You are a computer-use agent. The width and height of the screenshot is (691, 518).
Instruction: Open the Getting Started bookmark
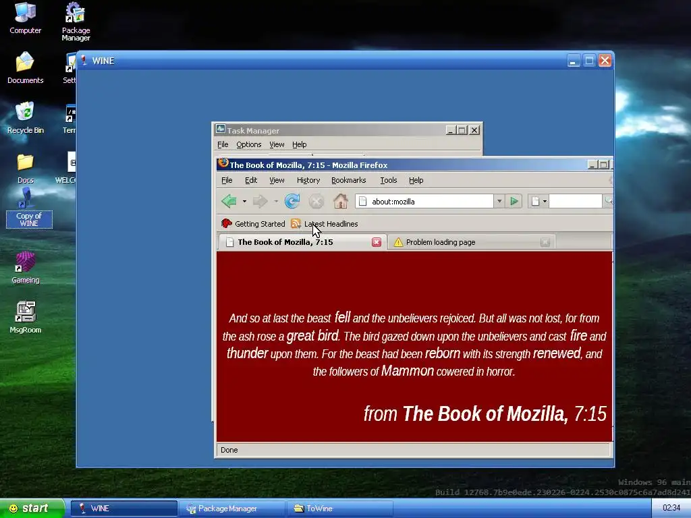[253, 224]
